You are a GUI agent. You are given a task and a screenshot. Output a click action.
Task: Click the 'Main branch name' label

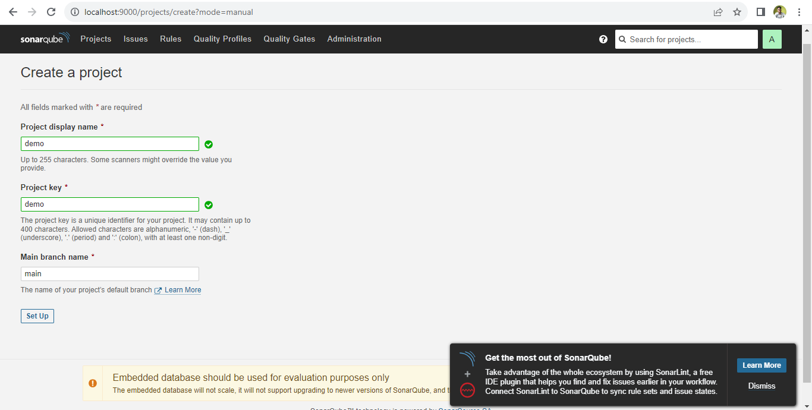(55, 257)
